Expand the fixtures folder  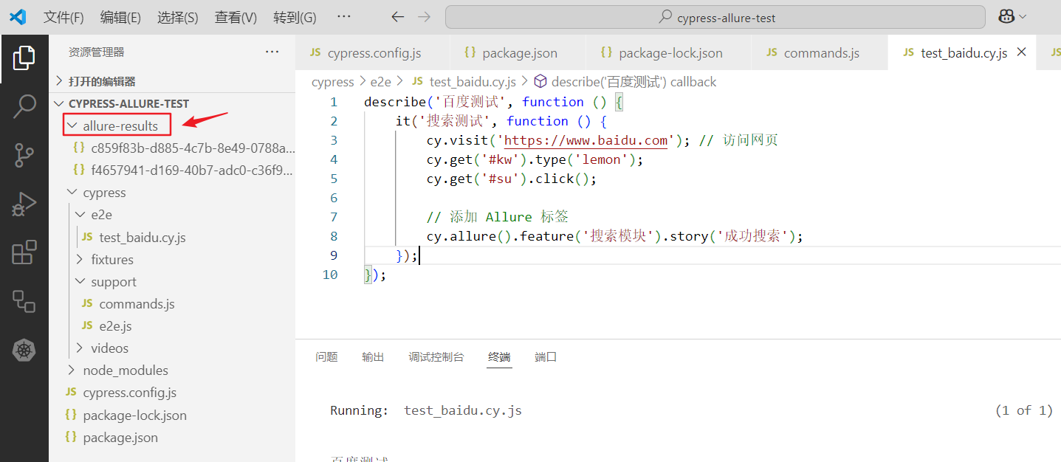coord(111,260)
